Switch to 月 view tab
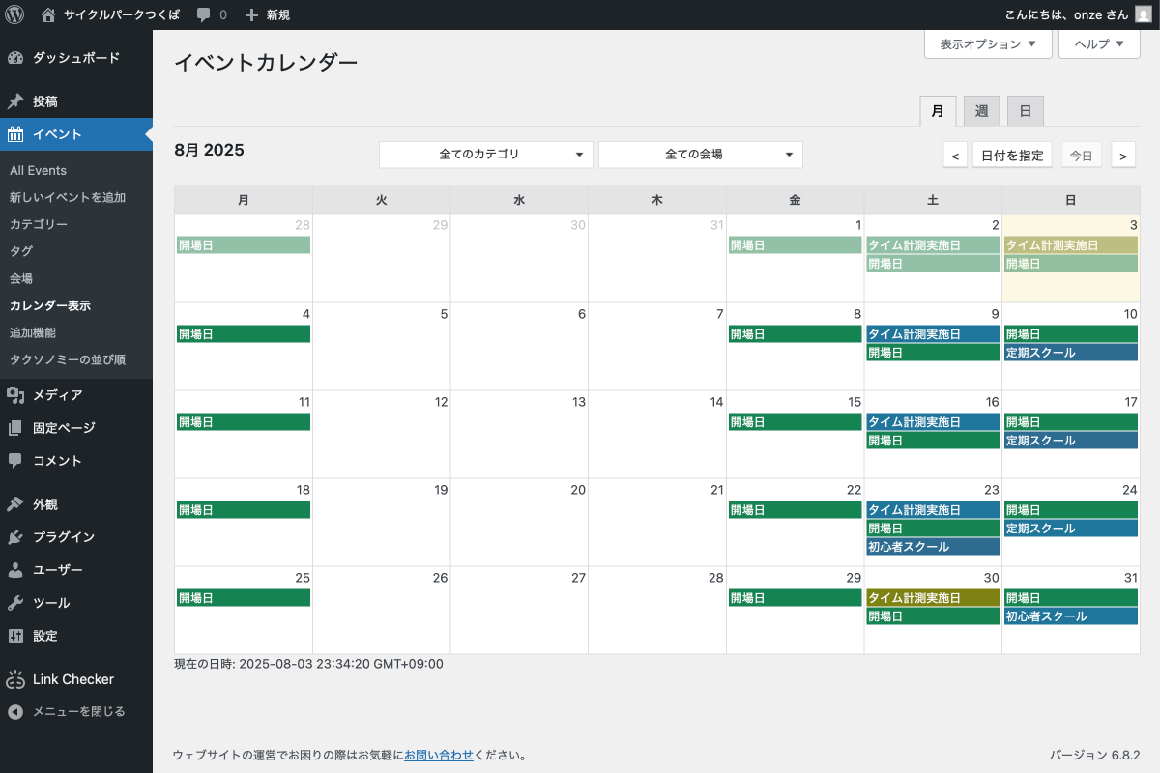Image resolution: width=1160 pixels, height=773 pixels. pos(938,111)
